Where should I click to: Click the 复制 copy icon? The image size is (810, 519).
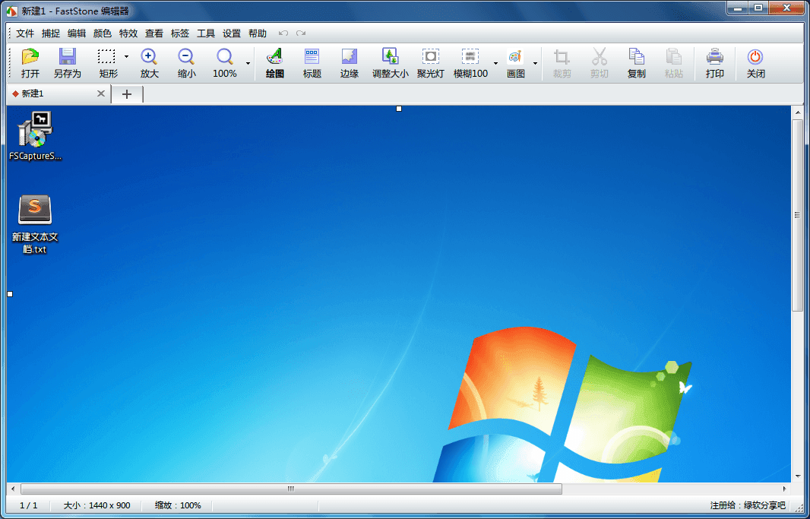coord(637,57)
